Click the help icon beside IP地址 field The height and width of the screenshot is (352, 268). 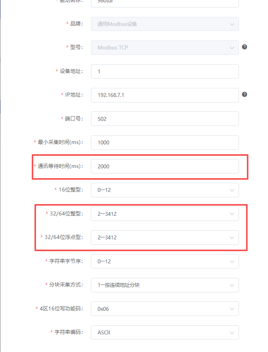click(244, 95)
